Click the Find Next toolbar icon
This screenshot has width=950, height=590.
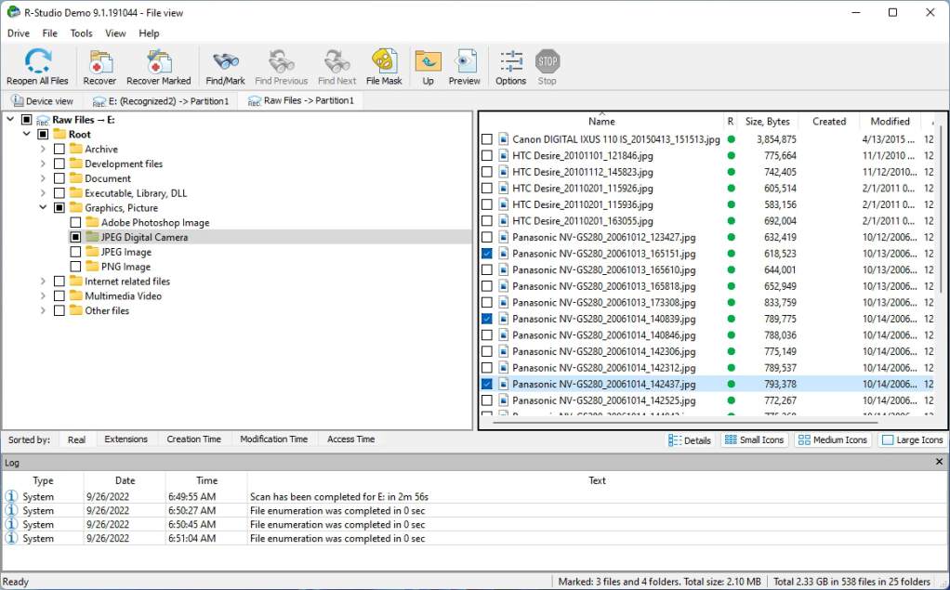[336, 61]
